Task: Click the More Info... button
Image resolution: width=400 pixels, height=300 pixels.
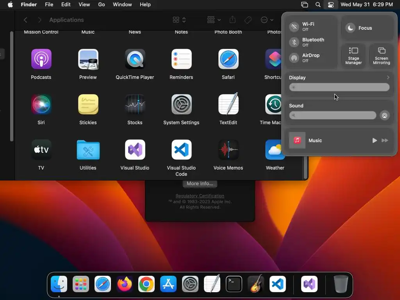Action: 200,184
